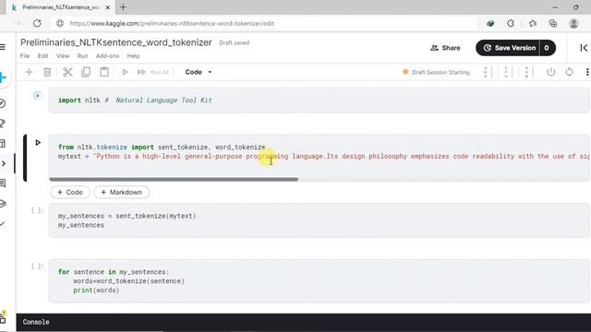
Task: Click inside the for-loop code cell
Action: [319, 280]
